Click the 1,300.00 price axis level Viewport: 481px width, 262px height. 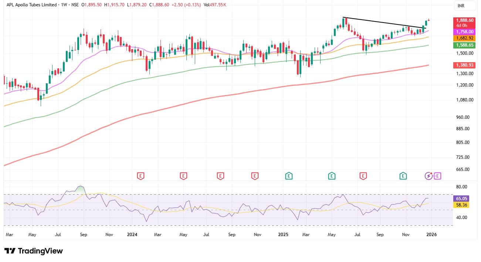[464, 74]
